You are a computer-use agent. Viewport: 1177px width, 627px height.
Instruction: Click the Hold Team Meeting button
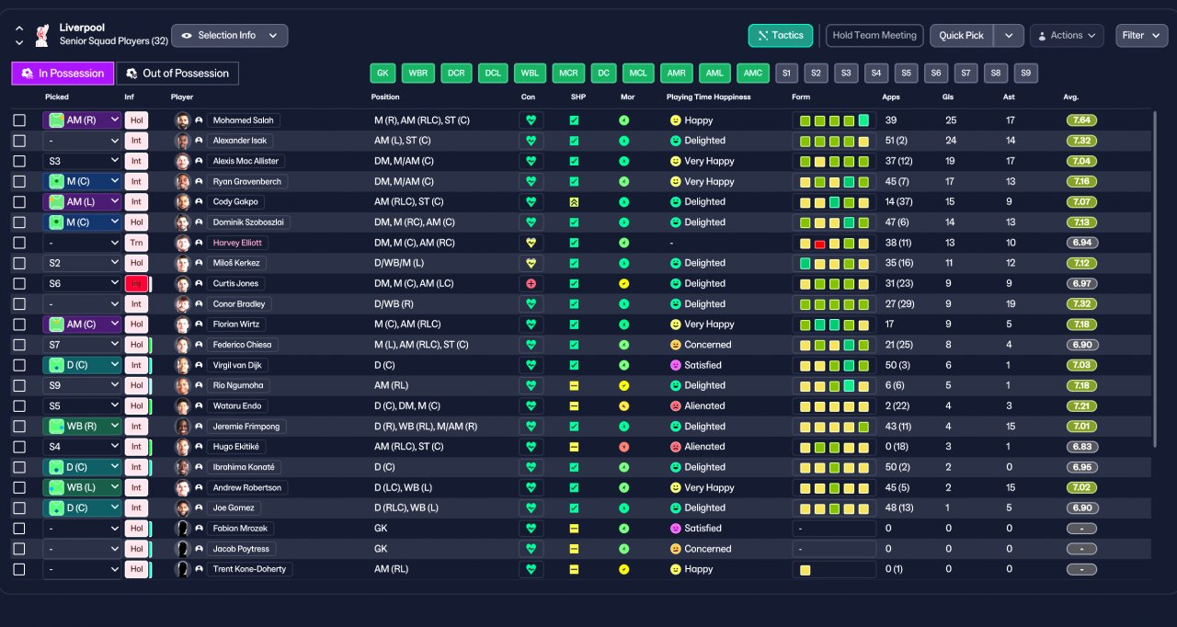coord(874,35)
